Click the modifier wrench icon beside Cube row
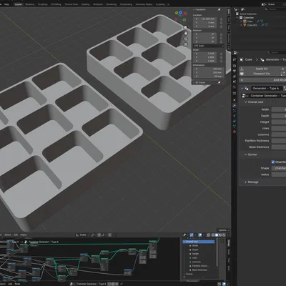 tap(258, 21)
